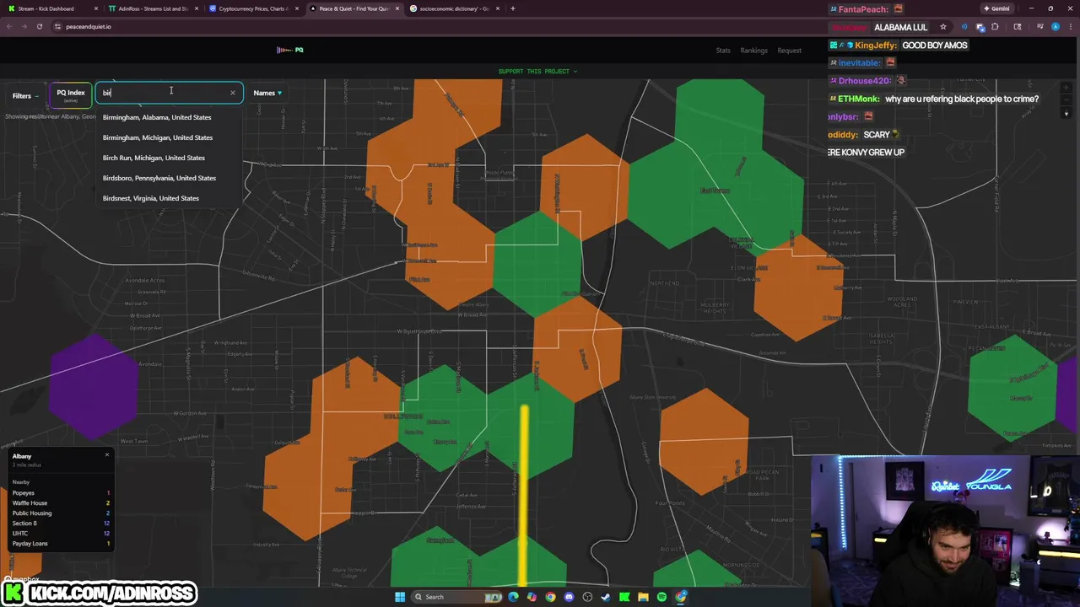Screen dimensions: 1080x607
Task: Click the Public Housing nearby row
Action: (61, 513)
